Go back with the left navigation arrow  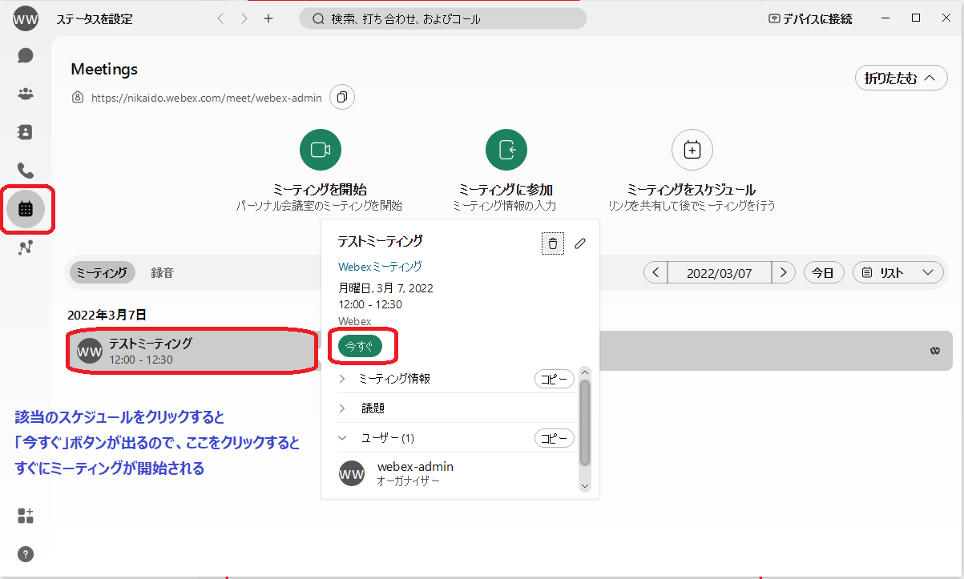point(220,18)
